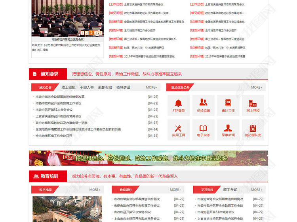Open 市委市政府召开全市教育工作会议 in 通知公告 list
Screen dimensions: 297x222
coord(58,103)
